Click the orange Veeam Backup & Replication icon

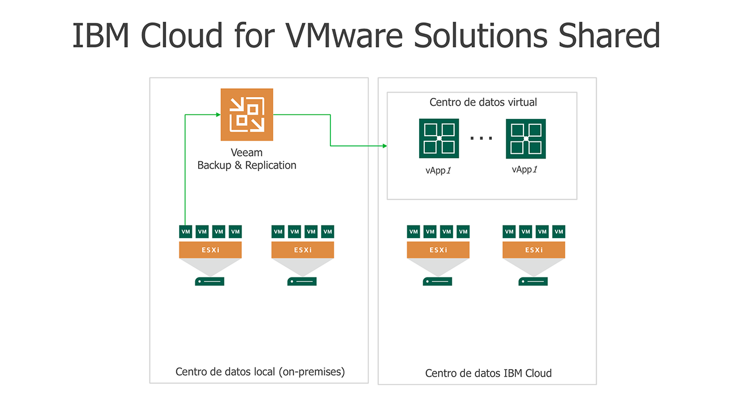click(247, 114)
